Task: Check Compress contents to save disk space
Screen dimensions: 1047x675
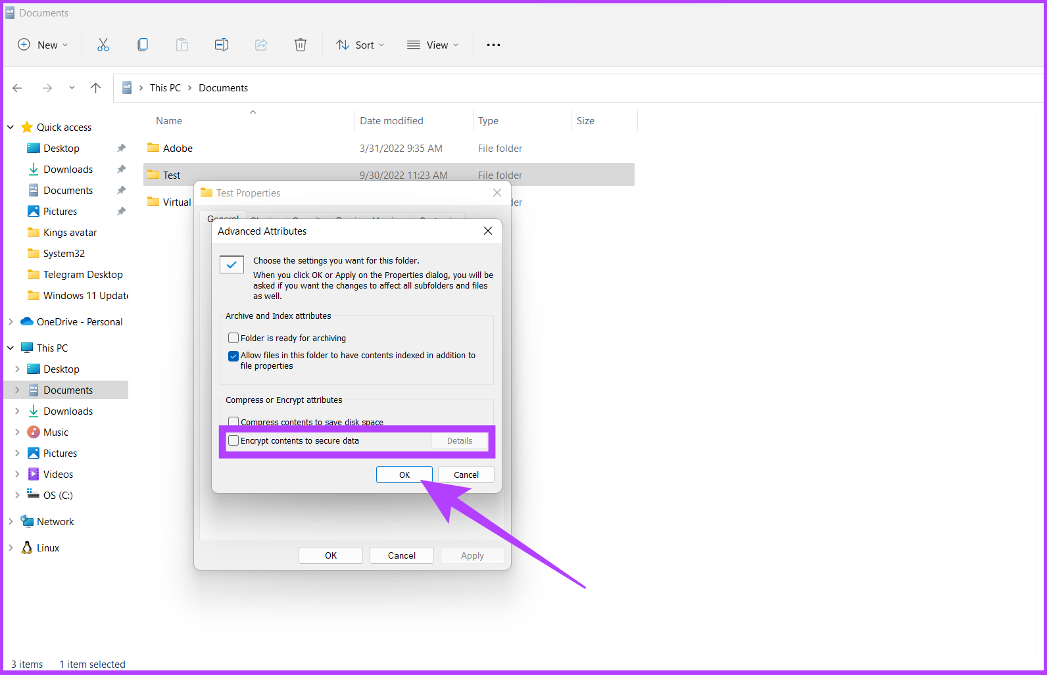Action: coord(233,422)
